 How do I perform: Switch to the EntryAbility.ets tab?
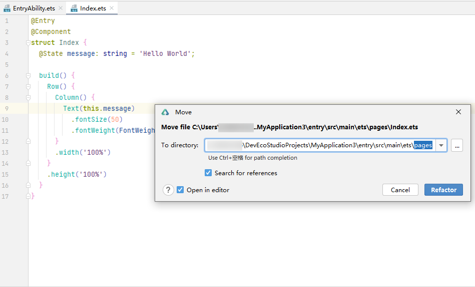[x=34, y=8]
